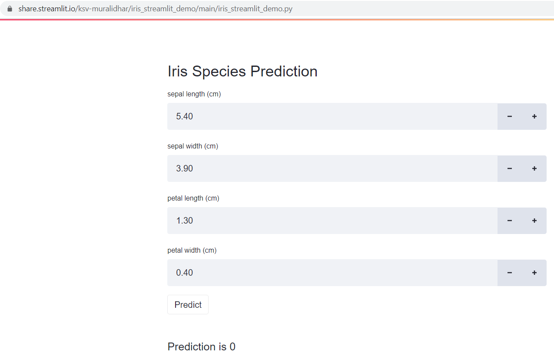Click the "petal length (cm)" label

coord(193,198)
